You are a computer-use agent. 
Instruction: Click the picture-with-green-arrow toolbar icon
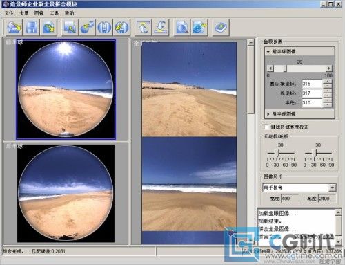point(70,27)
